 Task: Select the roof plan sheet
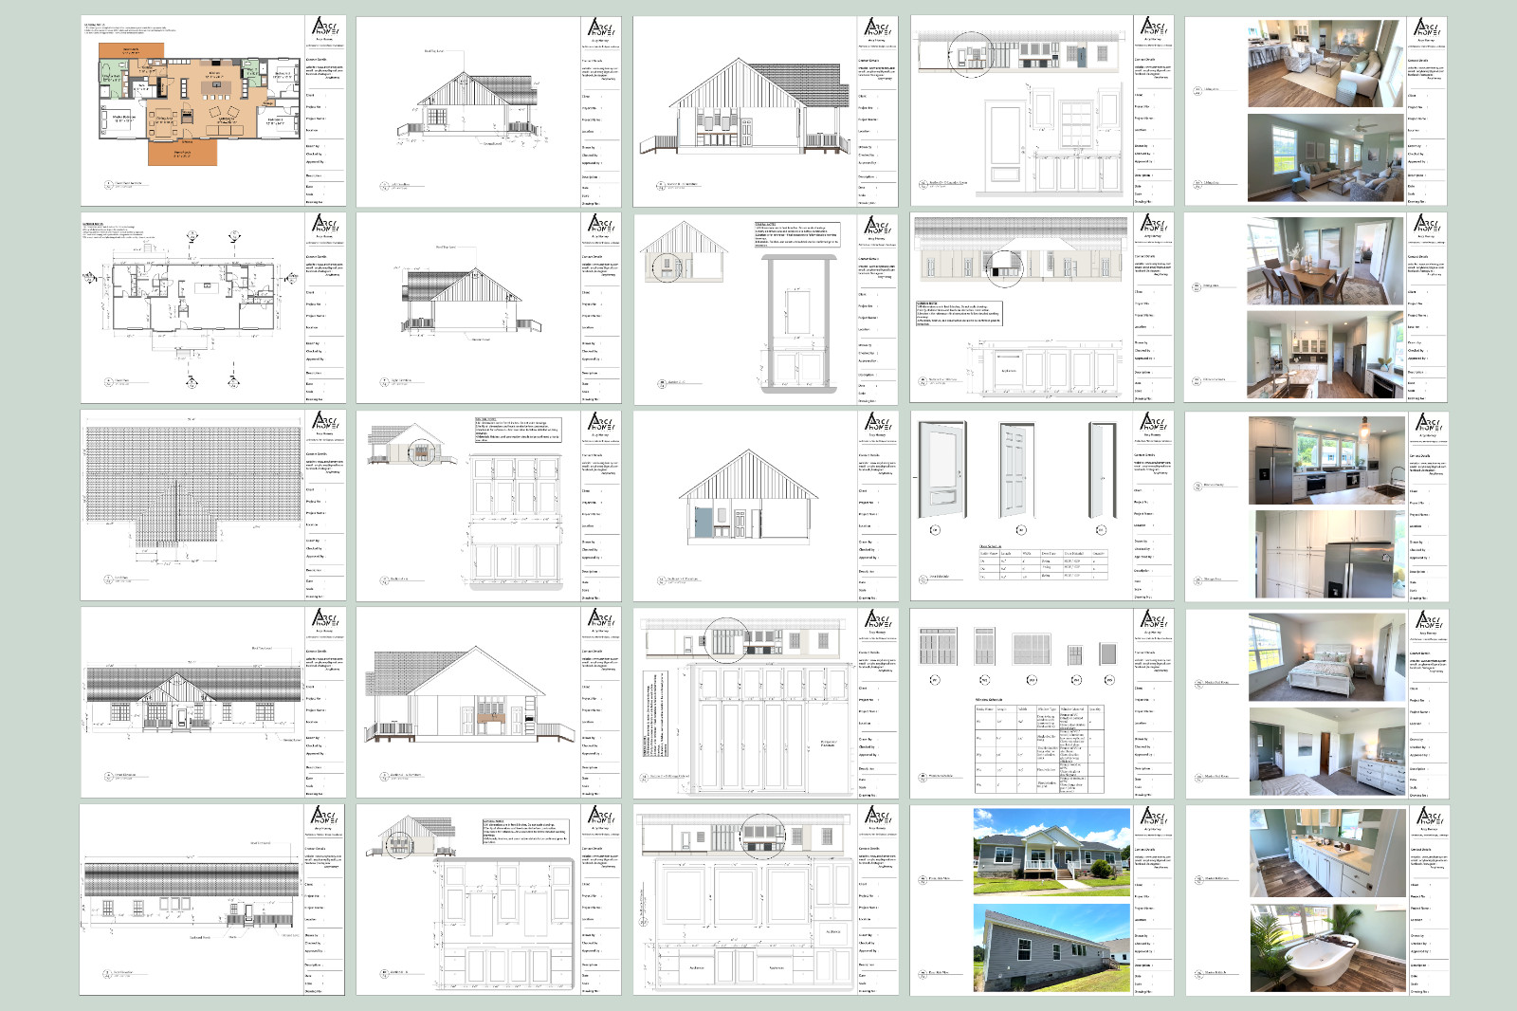point(212,505)
